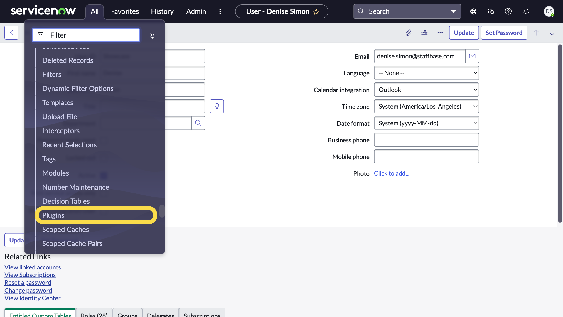This screenshot has width=563, height=317.
Task: Pin the All navigation menu
Action: pyautogui.click(x=152, y=35)
